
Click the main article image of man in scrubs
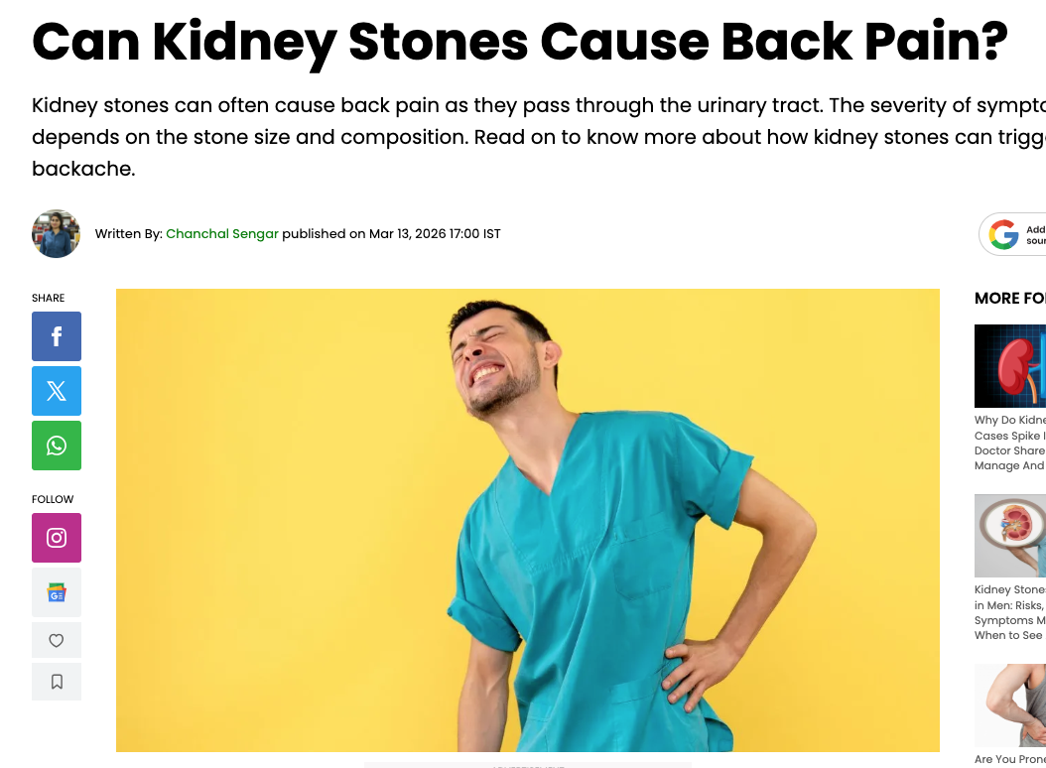pyautogui.click(x=528, y=519)
